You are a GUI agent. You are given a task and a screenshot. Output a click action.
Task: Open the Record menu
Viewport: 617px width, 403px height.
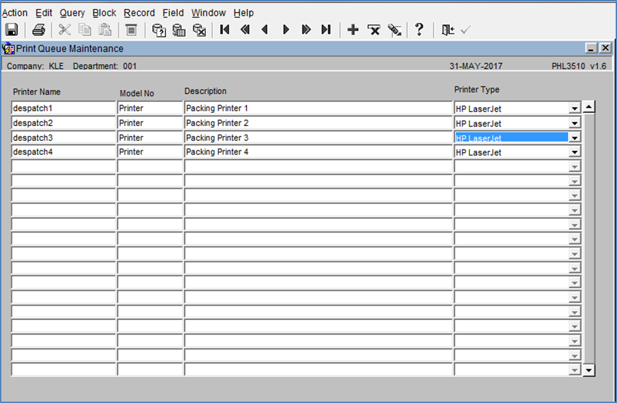pos(139,13)
